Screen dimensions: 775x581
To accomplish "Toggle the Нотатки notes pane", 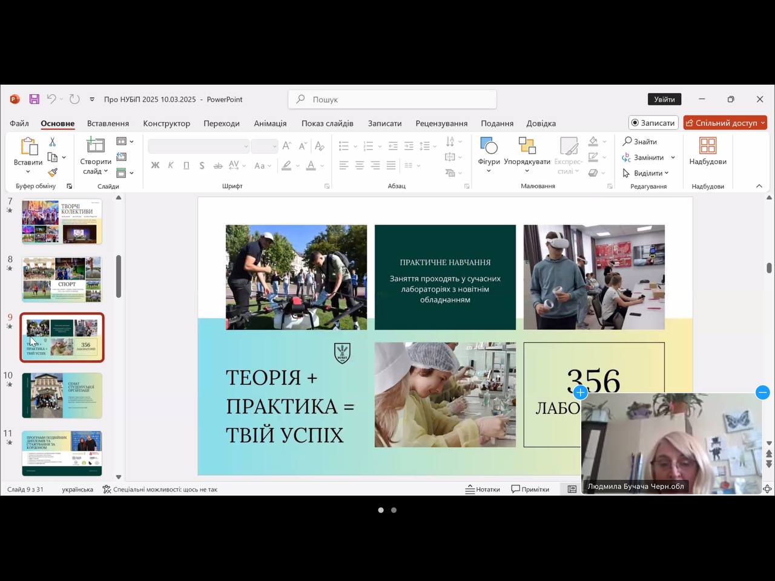I will pos(483,489).
